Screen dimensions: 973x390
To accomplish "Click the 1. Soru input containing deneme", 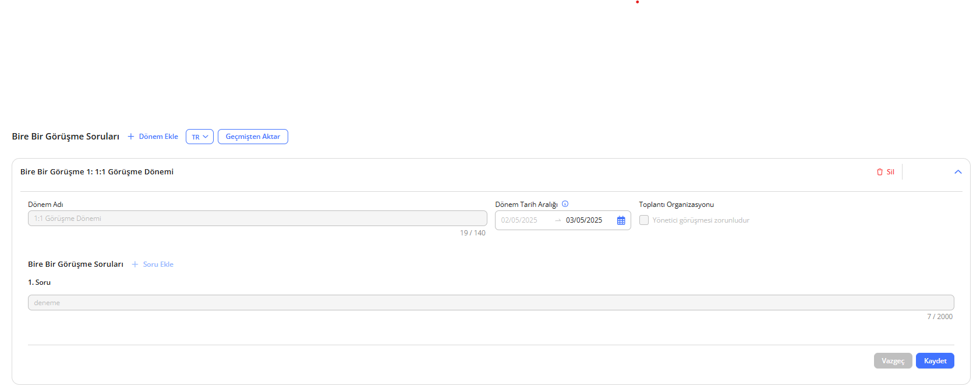I will coord(490,303).
